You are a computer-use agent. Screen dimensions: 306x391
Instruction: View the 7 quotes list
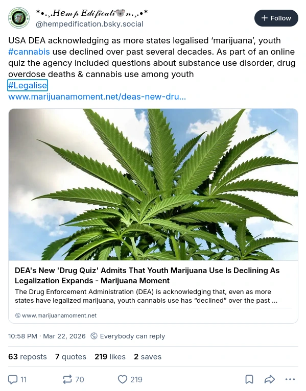click(70, 357)
